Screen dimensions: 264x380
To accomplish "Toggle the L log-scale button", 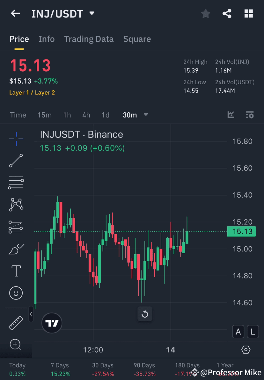I will [253, 332].
